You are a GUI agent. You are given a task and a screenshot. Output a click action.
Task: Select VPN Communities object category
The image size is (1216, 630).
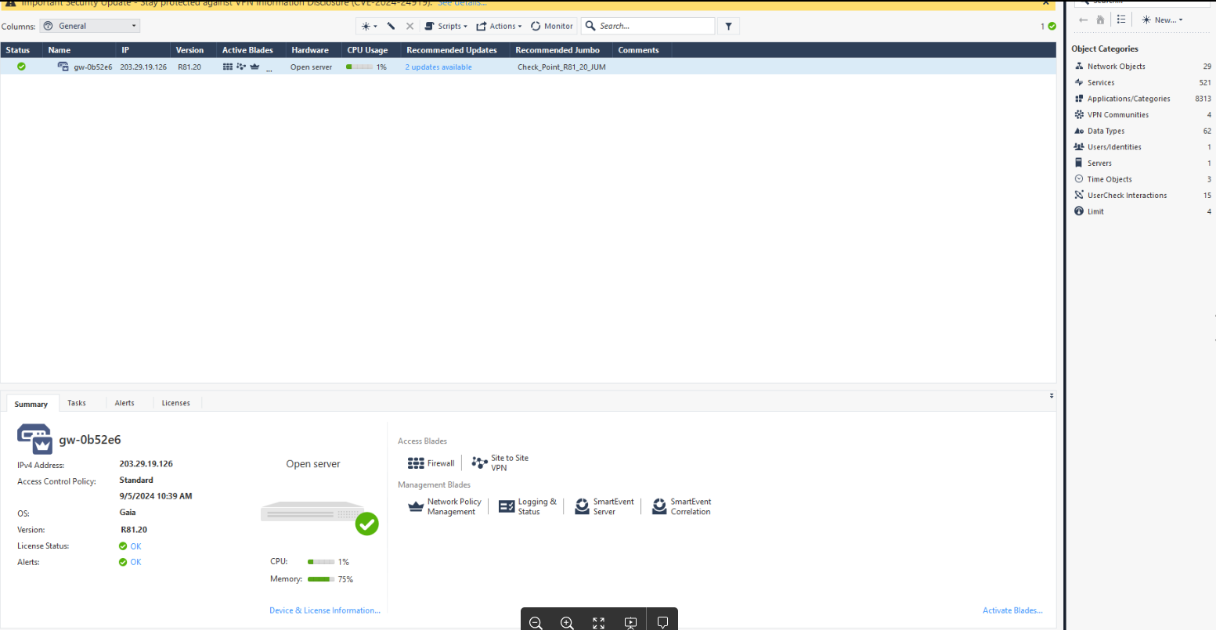(x=1117, y=115)
